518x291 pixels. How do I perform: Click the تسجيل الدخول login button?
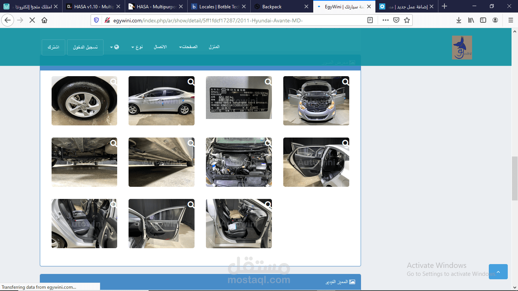(x=85, y=47)
